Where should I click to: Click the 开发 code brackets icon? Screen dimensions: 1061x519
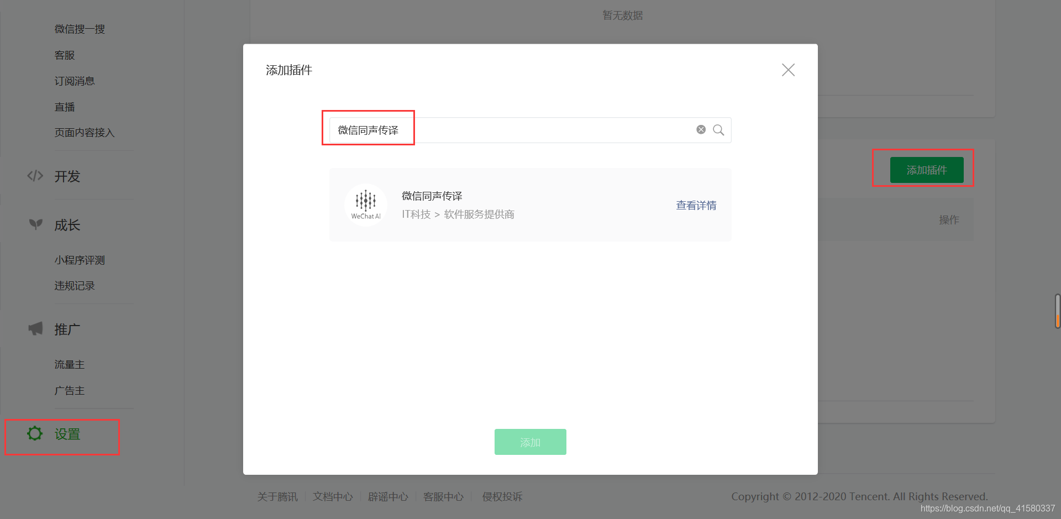[35, 176]
